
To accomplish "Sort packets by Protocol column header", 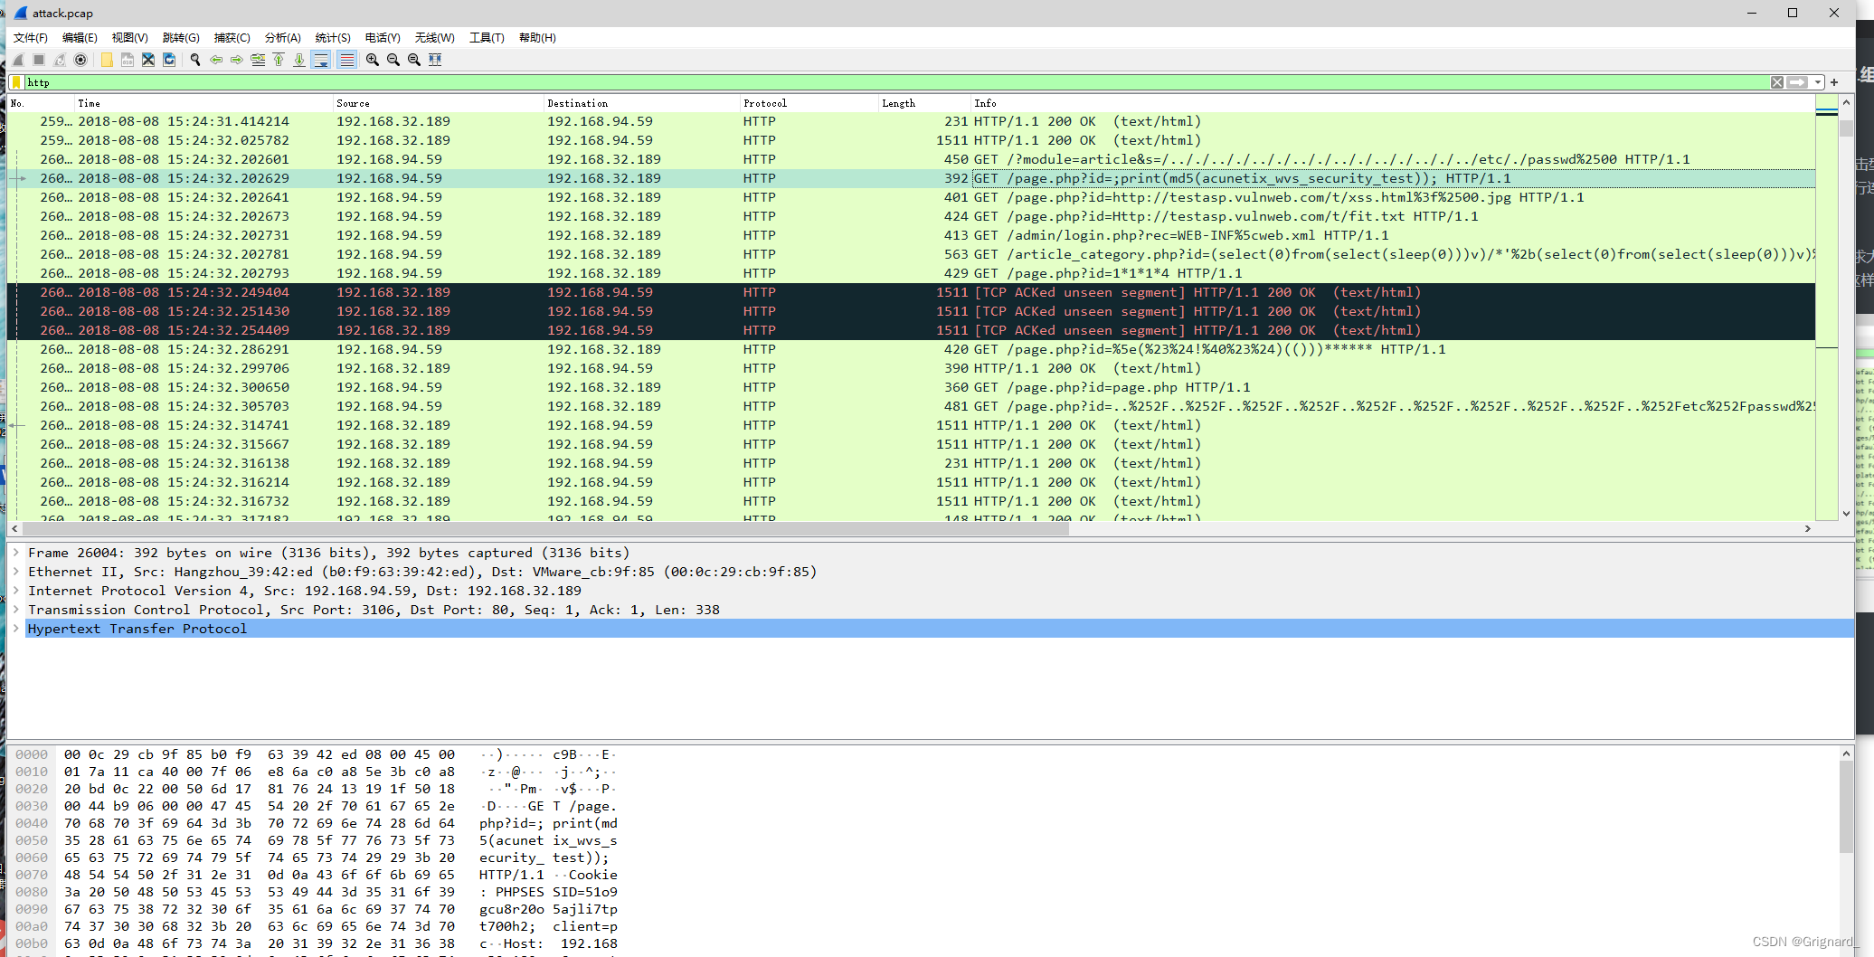I will coord(809,103).
